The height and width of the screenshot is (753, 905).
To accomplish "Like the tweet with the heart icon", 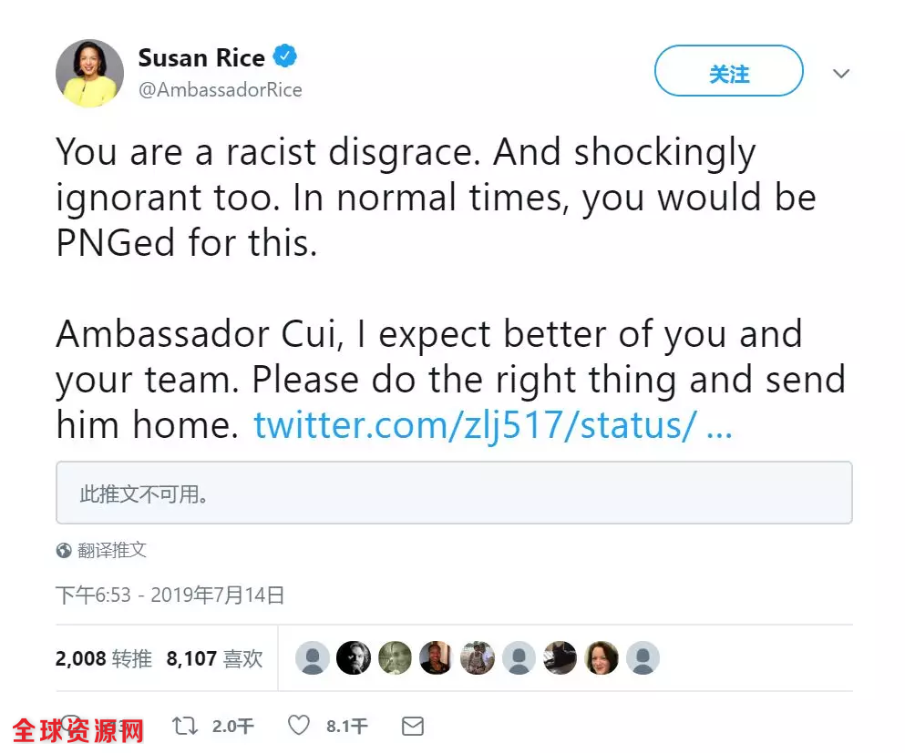I will (x=299, y=726).
